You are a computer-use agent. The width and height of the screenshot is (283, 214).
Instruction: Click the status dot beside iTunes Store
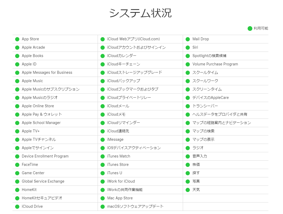tap(103, 165)
